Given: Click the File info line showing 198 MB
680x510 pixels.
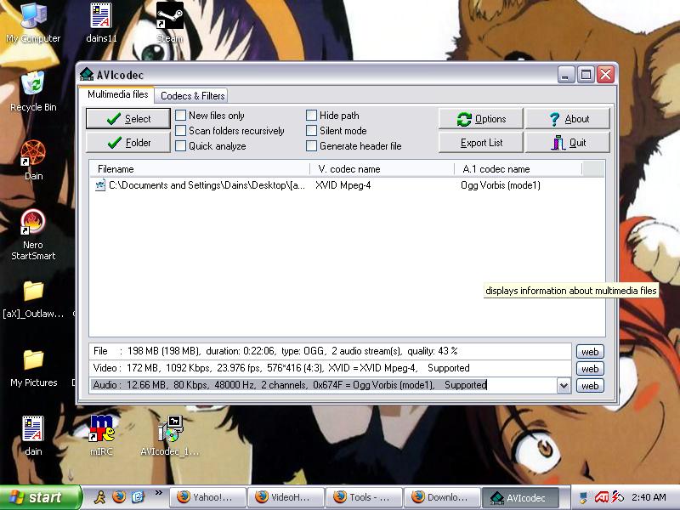Looking at the screenshot, I should (x=331, y=351).
